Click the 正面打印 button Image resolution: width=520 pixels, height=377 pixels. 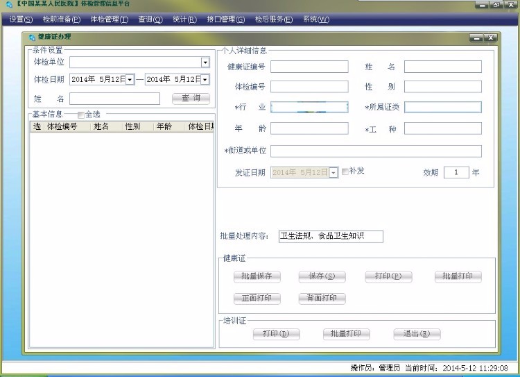(x=257, y=299)
